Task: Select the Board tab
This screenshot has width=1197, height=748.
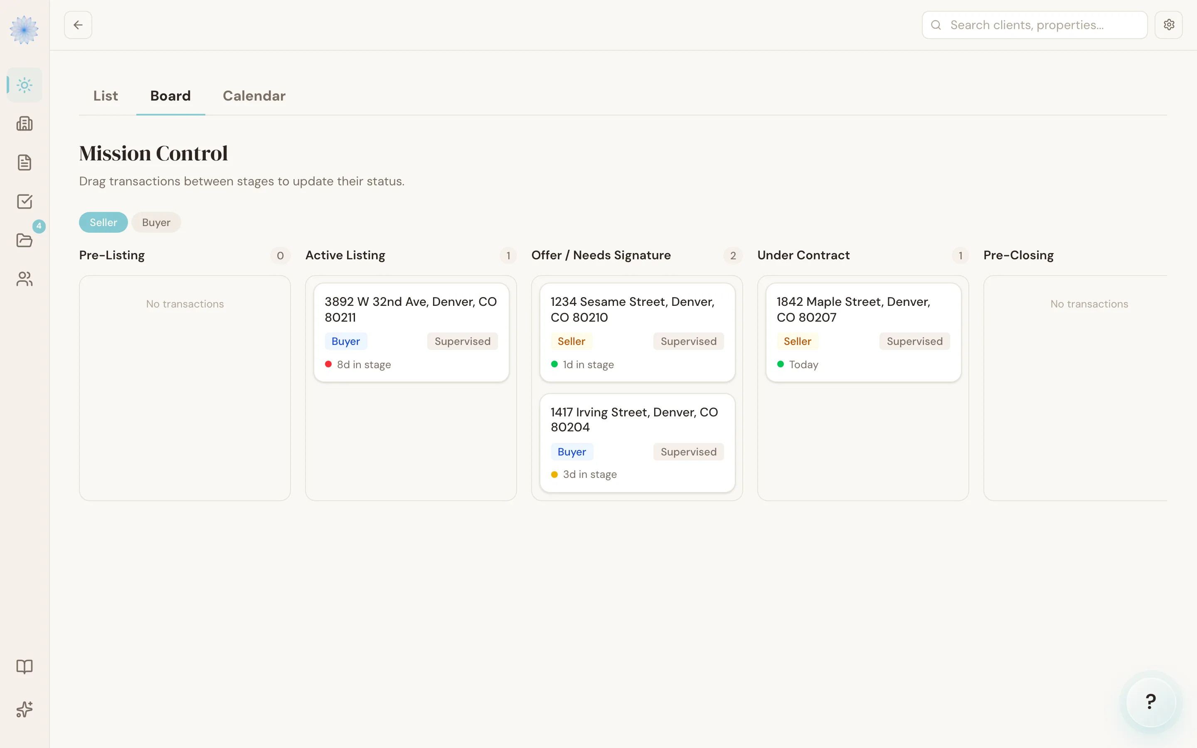Action: 171,96
